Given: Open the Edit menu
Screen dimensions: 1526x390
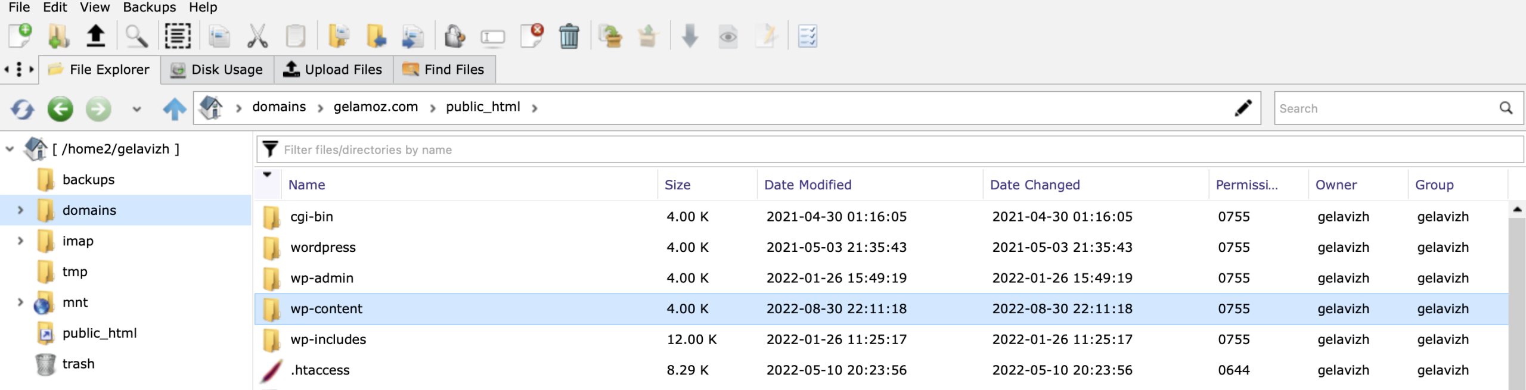Looking at the screenshot, I should click(55, 7).
